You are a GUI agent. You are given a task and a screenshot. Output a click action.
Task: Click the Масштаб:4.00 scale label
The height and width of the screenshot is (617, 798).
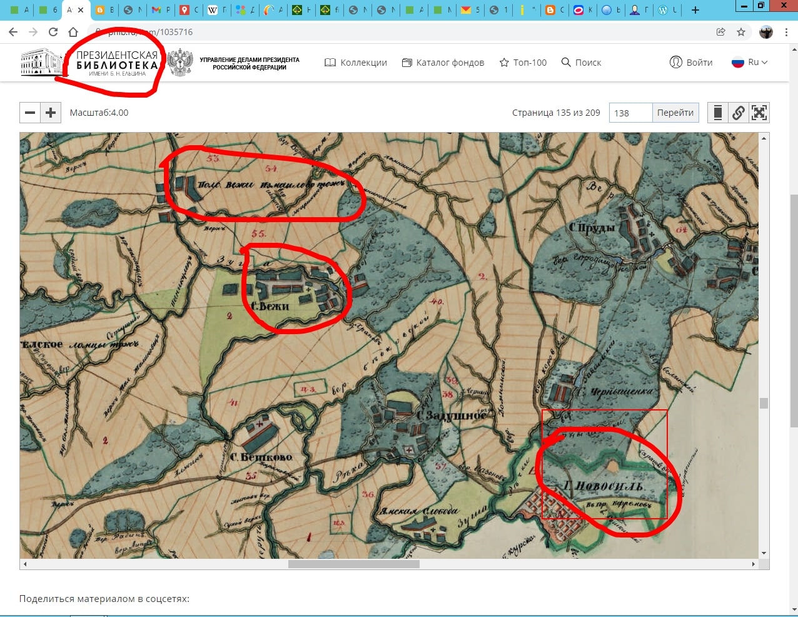[x=99, y=113]
